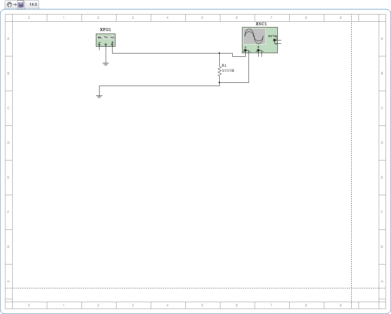
Task: Click the channel B terminal on XSC1
Action: tap(258, 50)
